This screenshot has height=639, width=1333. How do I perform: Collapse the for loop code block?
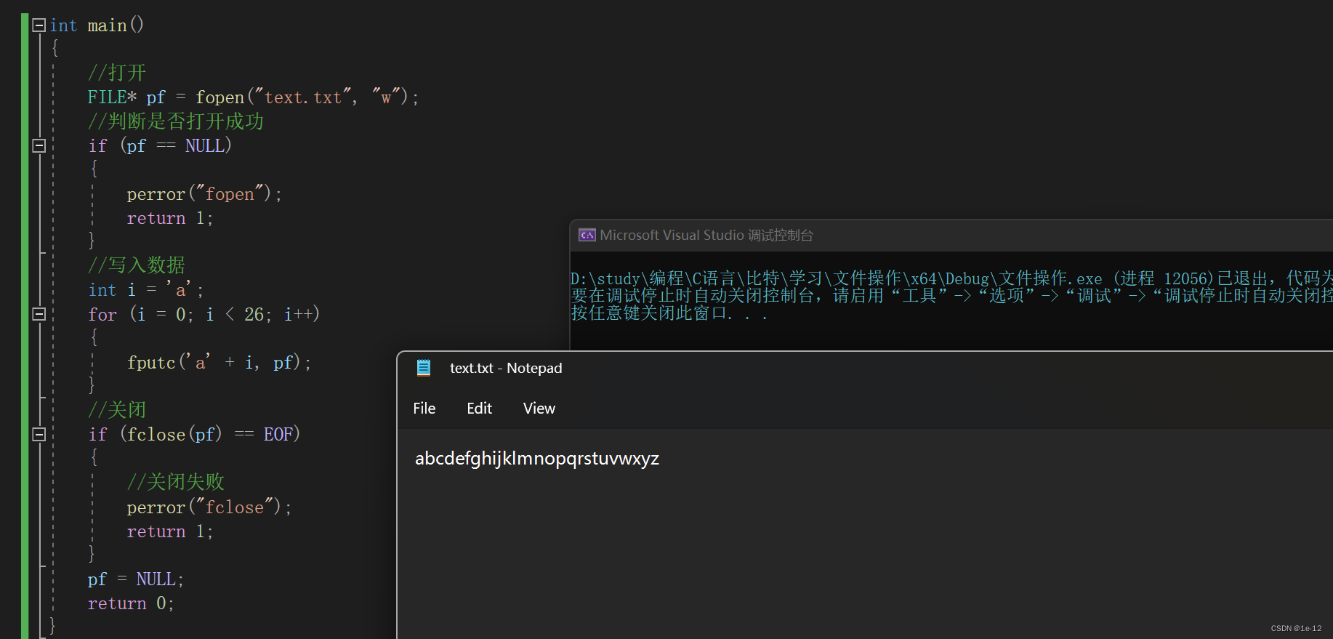coord(39,314)
